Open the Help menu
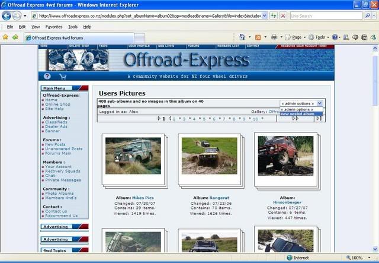 coord(87,27)
